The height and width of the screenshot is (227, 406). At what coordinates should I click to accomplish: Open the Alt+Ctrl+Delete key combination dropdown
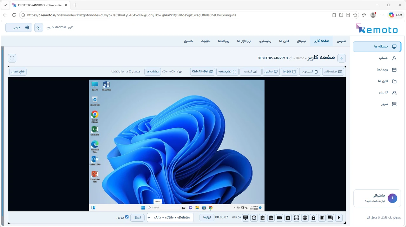(x=170, y=217)
